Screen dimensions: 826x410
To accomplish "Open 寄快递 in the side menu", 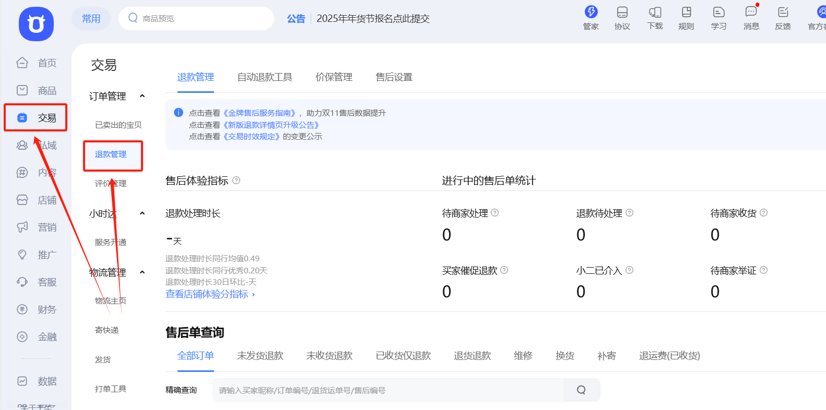I will click(107, 330).
